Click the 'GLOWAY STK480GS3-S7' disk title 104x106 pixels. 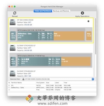point(26,71)
